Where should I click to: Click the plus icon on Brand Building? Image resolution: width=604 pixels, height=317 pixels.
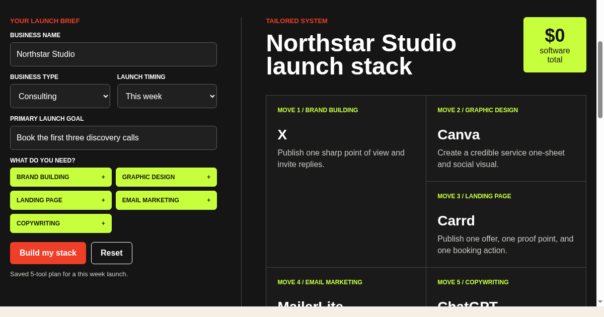point(103,177)
